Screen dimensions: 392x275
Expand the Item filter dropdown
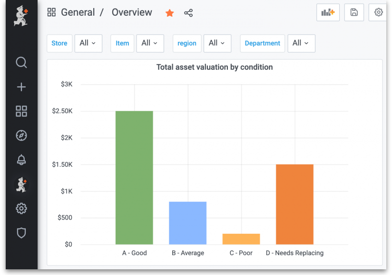(x=150, y=43)
